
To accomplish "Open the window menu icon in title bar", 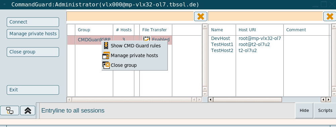I will pyautogui.click(x=5, y=4).
